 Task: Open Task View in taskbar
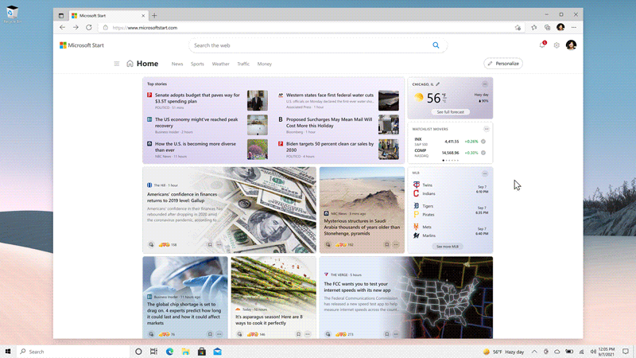coord(153,352)
